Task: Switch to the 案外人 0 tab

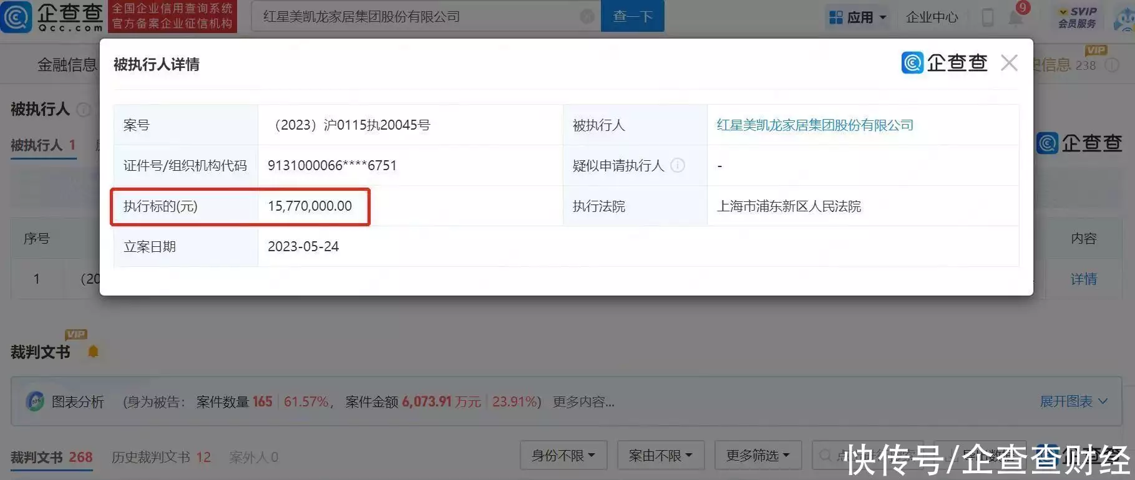Action: coord(253,458)
